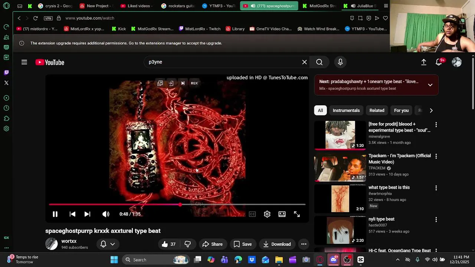Open Tpackem - I'm Tpackem video title
475x267 pixels.
click(x=400, y=159)
